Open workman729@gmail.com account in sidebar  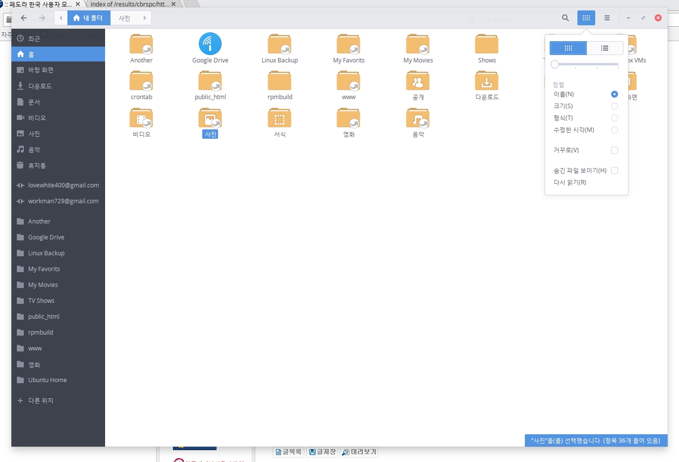(x=58, y=201)
